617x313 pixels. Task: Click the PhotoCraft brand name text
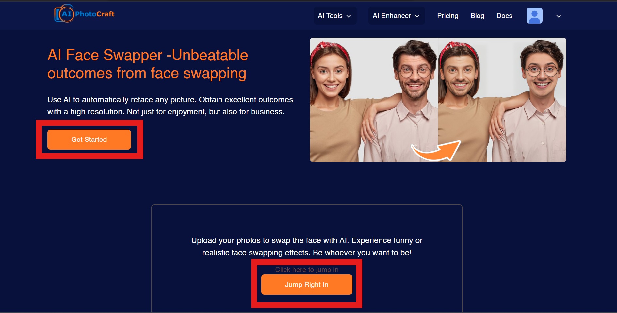[x=95, y=14]
